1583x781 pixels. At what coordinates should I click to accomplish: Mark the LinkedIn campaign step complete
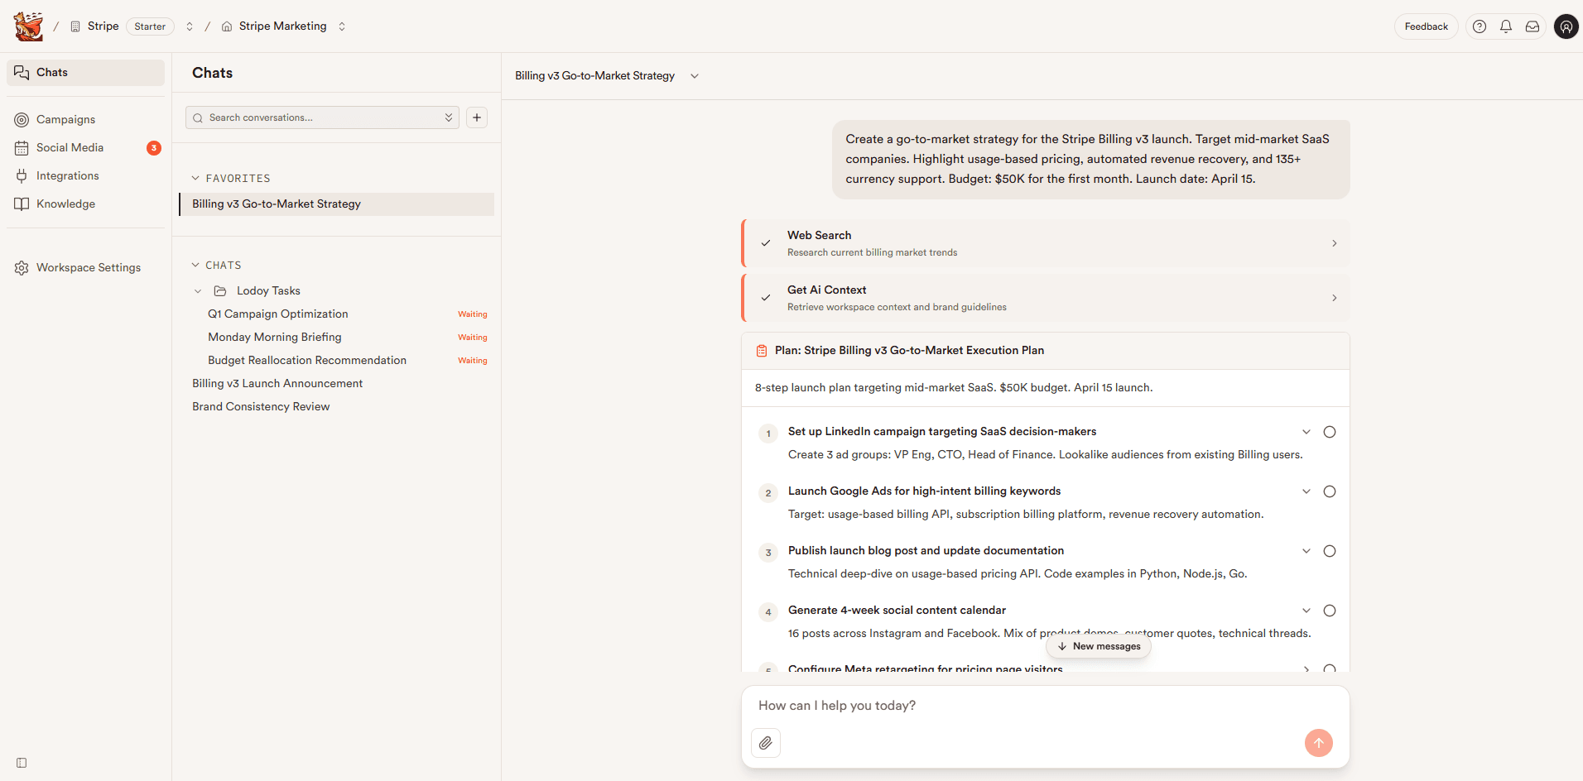click(x=1329, y=431)
